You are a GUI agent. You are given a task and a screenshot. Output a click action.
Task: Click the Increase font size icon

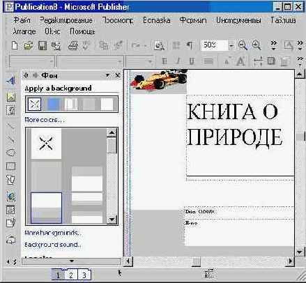240,61
